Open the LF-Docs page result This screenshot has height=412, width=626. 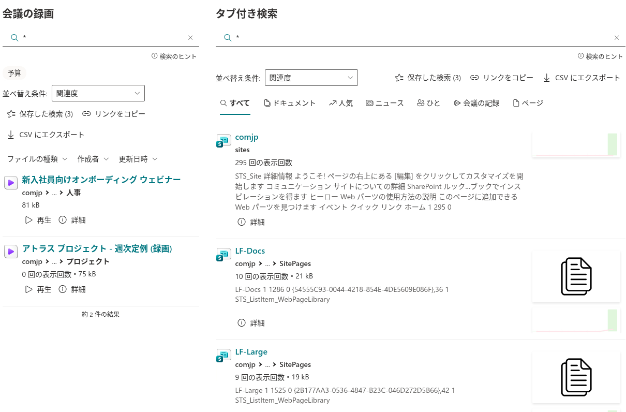[250, 251]
